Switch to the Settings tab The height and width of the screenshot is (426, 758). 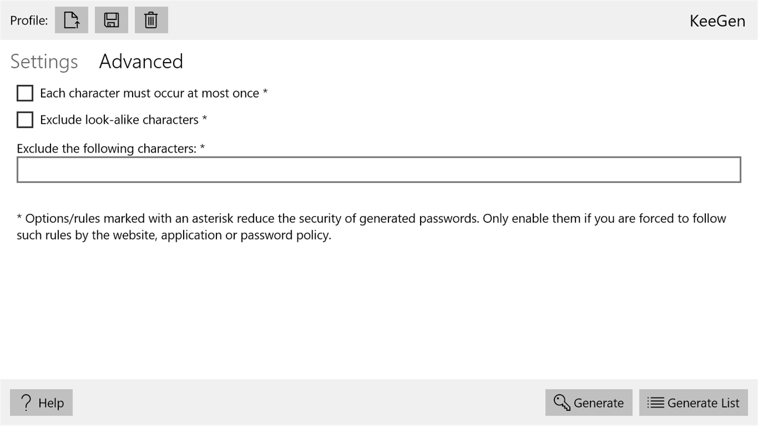point(44,62)
